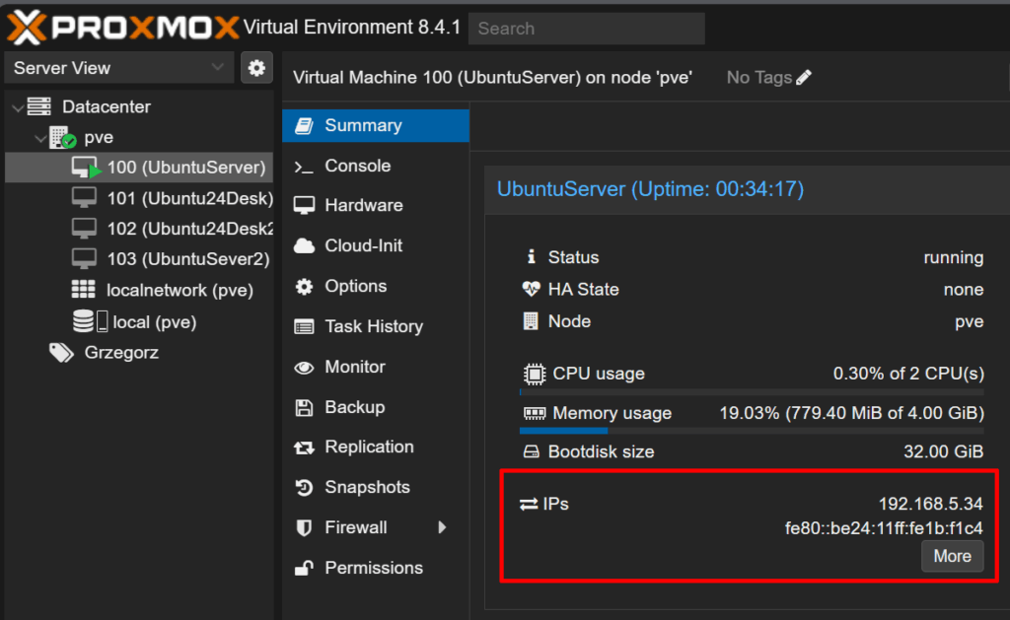Click the Permissions unlock icon
Viewport: 1010px width, 620px height.
coord(304,568)
